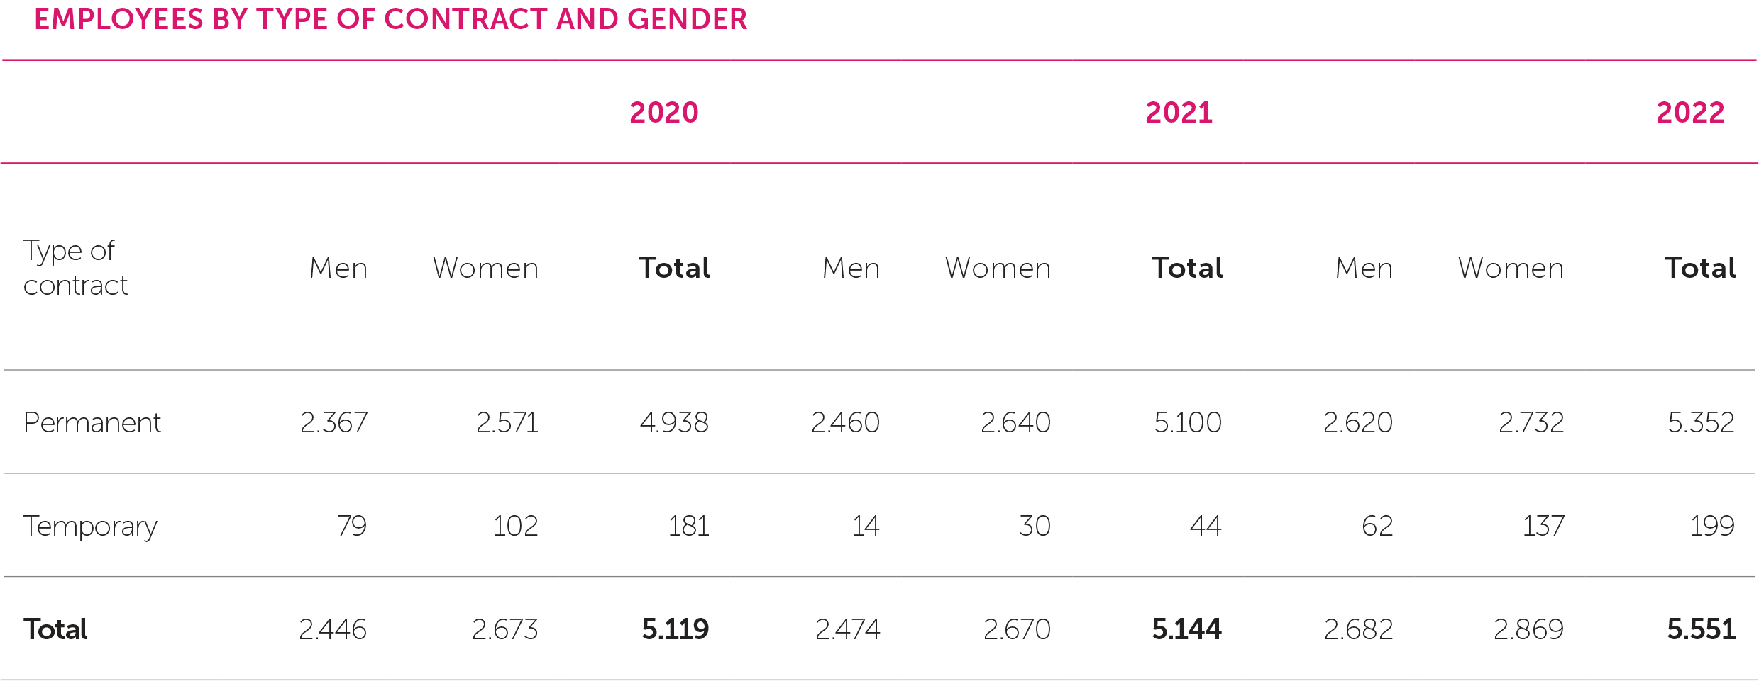Select the 2020 Men column header

point(338,269)
